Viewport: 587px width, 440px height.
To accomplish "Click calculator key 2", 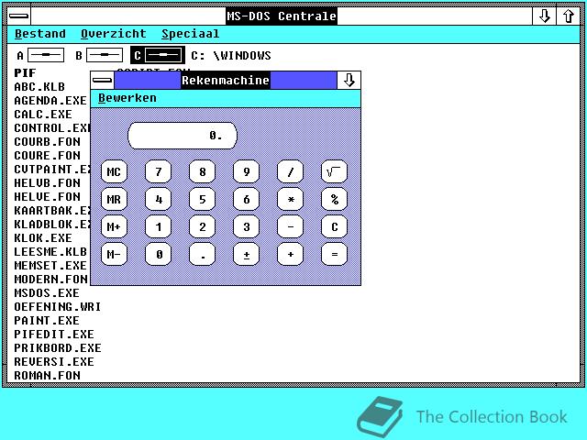I will coord(202,226).
